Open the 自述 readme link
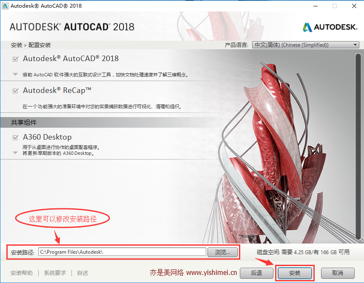The height and width of the screenshot is (283, 364). tap(82, 273)
